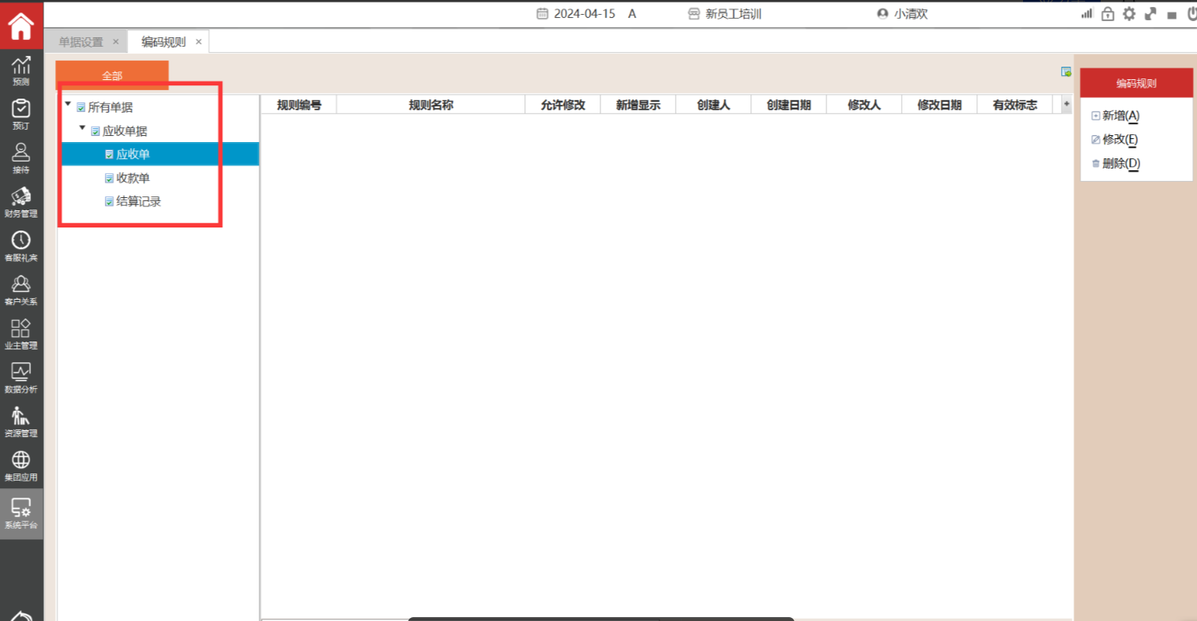Image resolution: width=1197 pixels, height=621 pixels.
Task: Close the 编码规则 tab
Action: coord(199,42)
